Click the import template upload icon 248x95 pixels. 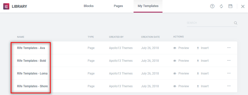click(x=212, y=6)
